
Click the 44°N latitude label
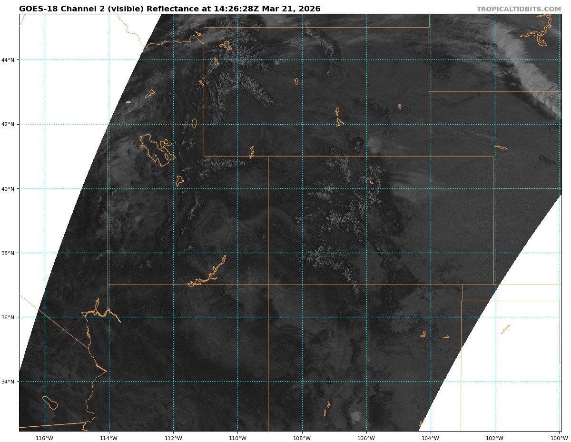pyautogui.click(x=9, y=60)
